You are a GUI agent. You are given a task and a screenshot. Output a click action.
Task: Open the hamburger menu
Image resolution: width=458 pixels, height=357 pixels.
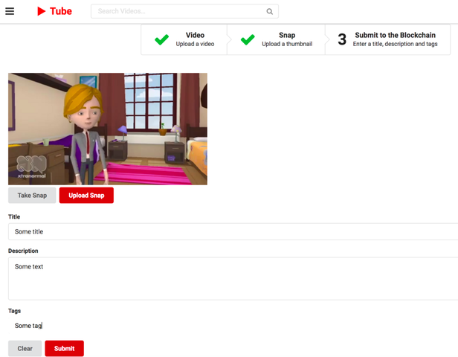(10, 11)
